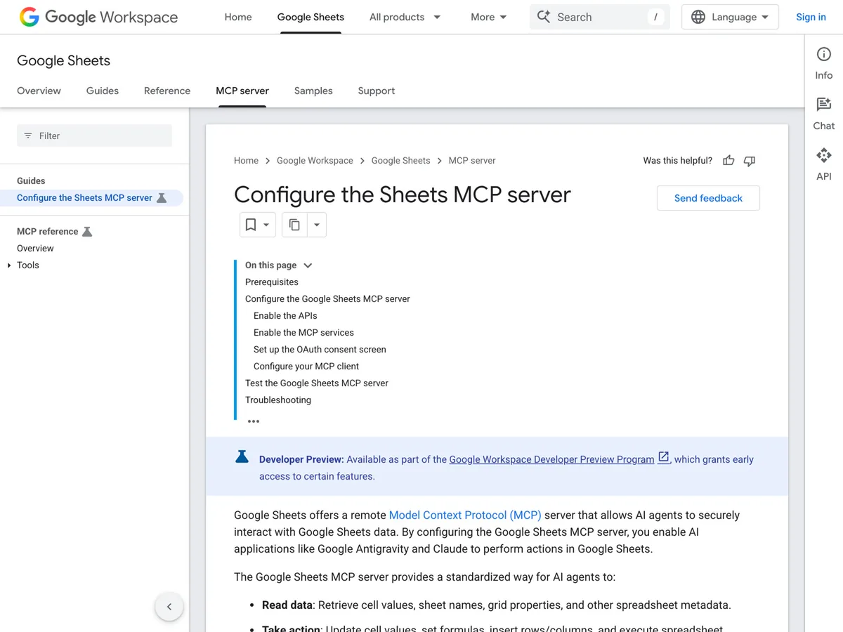The image size is (843, 632).
Task: Jump to the Troubleshooting section
Action: [278, 400]
